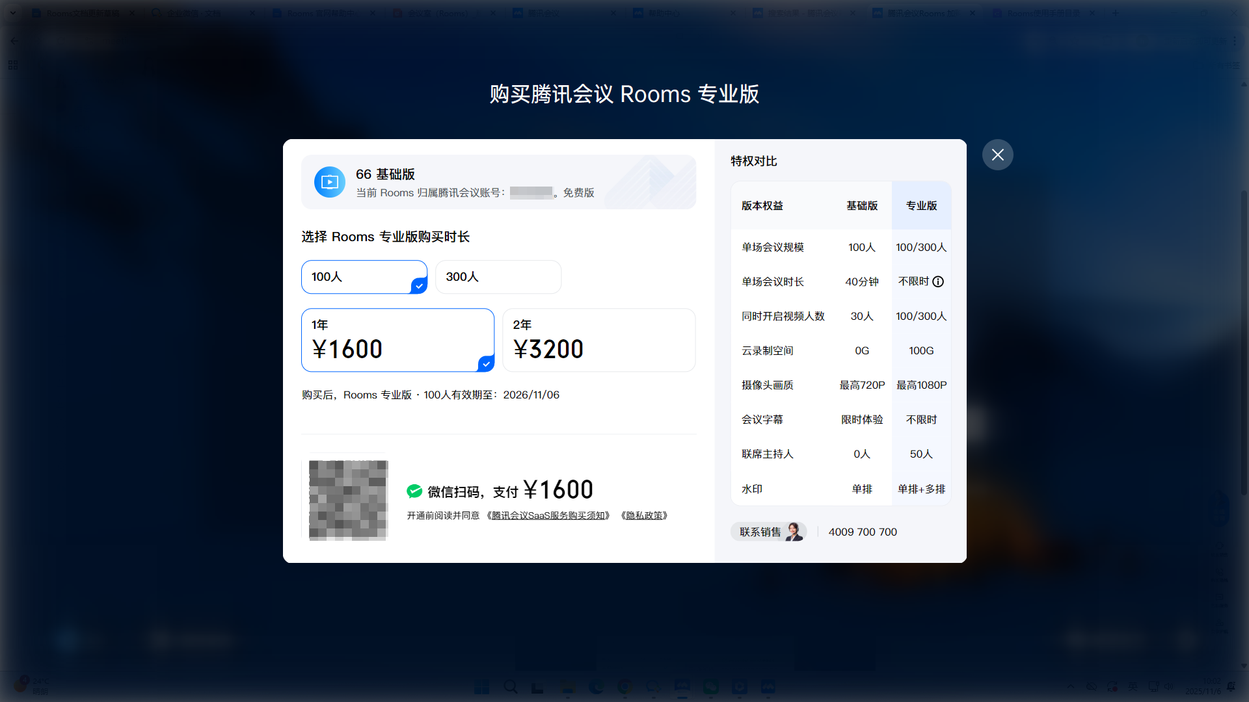
Task: Open the 隐私政策 link
Action: [644, 515]
